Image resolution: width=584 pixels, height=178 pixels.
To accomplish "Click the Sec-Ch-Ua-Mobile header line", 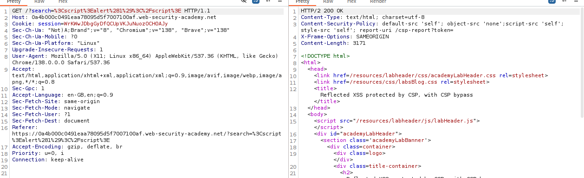I will pos(45,37).
